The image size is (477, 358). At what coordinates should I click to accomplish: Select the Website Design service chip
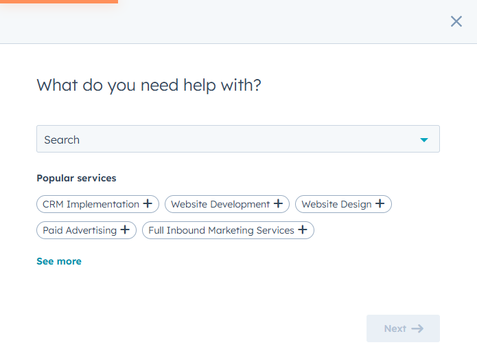pyautogui.click(x=343, y=204)
